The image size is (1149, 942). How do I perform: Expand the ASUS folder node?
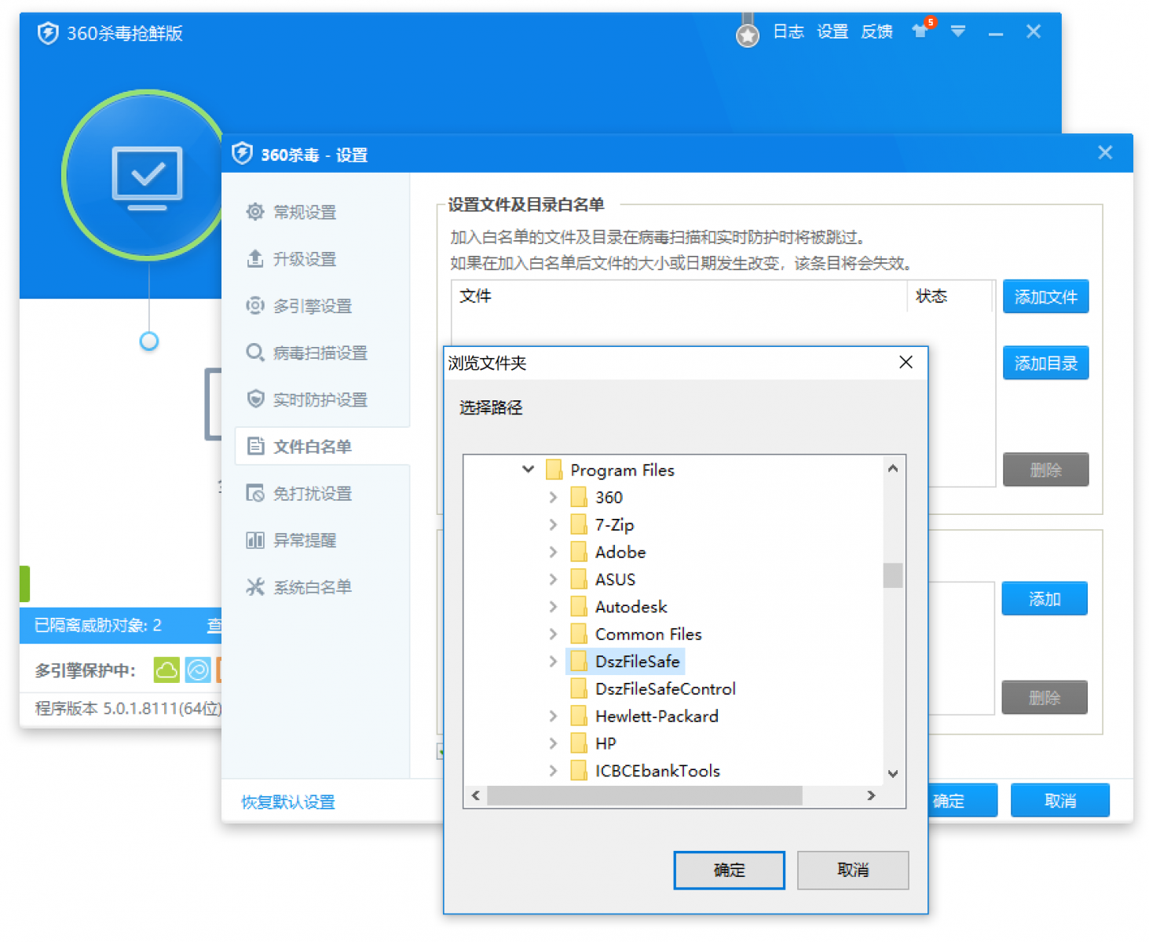pyautogui.click(x=553, y=579)
